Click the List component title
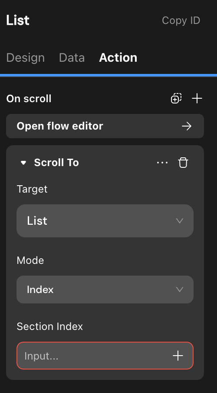Viewport: 217px width, 393px height. (18, 20)
